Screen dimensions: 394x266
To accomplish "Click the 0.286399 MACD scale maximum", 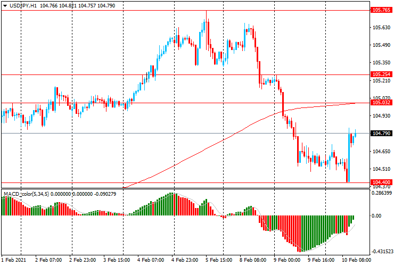I will 382,193.
